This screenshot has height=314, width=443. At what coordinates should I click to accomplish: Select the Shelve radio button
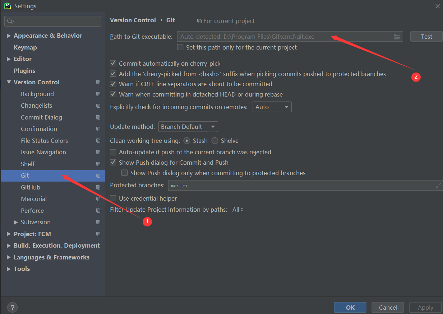tap(215, 141)
